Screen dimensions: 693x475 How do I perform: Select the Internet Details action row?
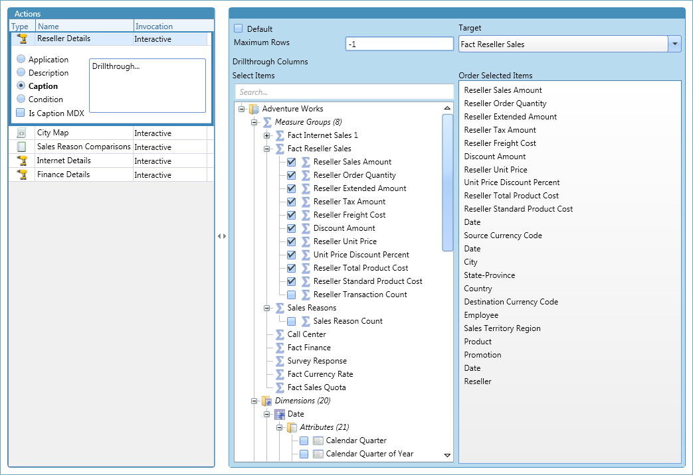[x=112, y=161]
